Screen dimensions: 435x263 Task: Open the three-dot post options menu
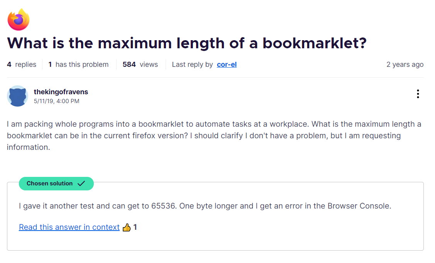pyautogui.click(x=418, y=94)
